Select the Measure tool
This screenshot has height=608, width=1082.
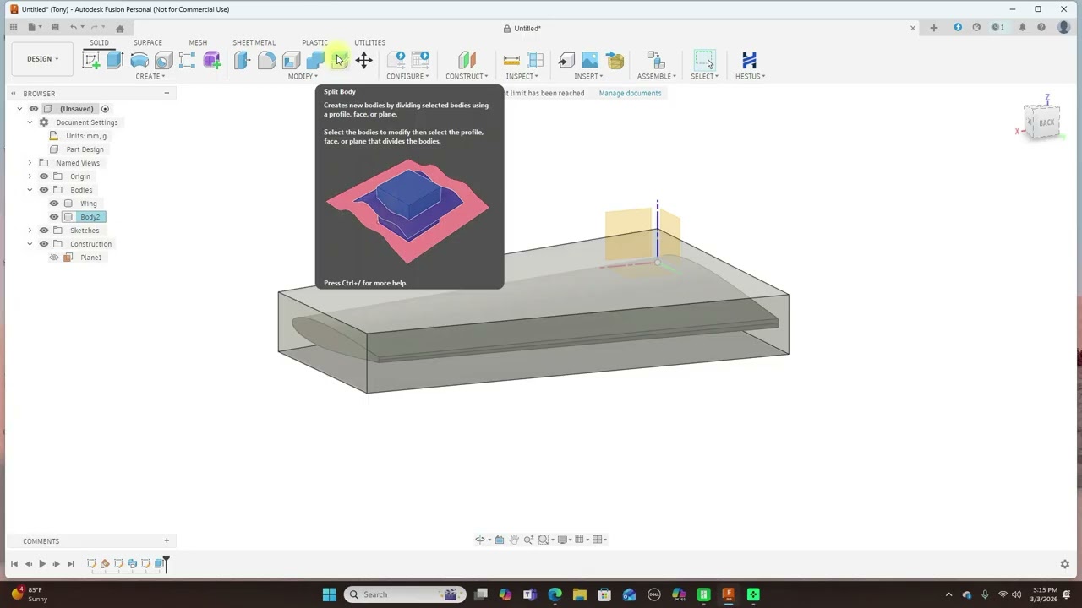point(511,60)
